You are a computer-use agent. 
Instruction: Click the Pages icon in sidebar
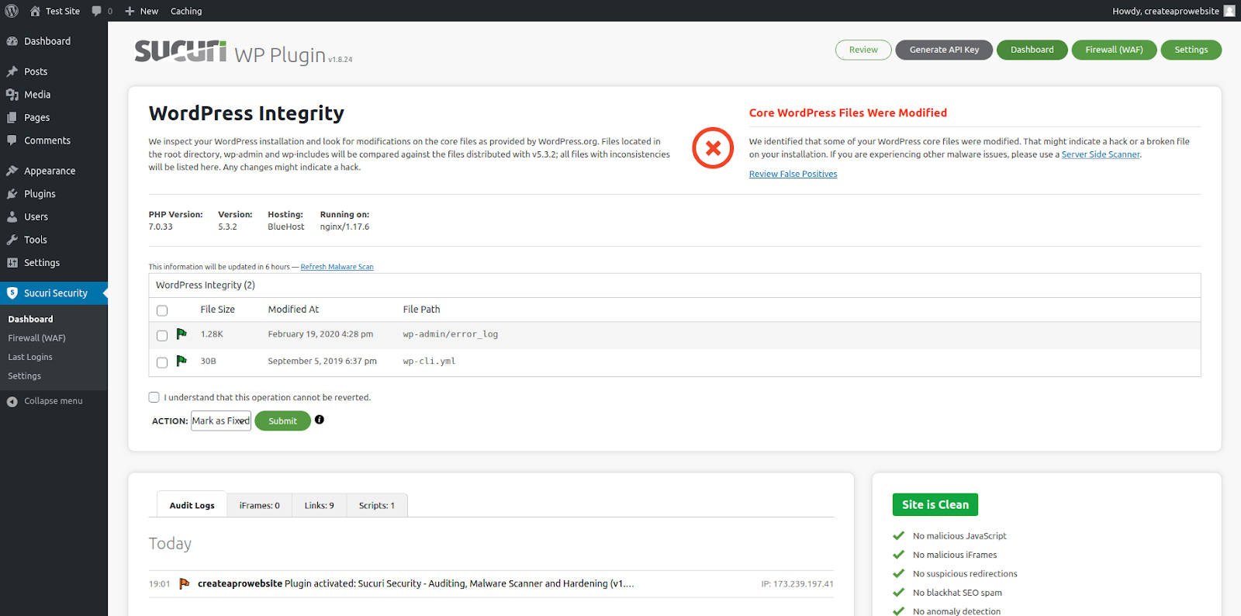tap(12, 118)
